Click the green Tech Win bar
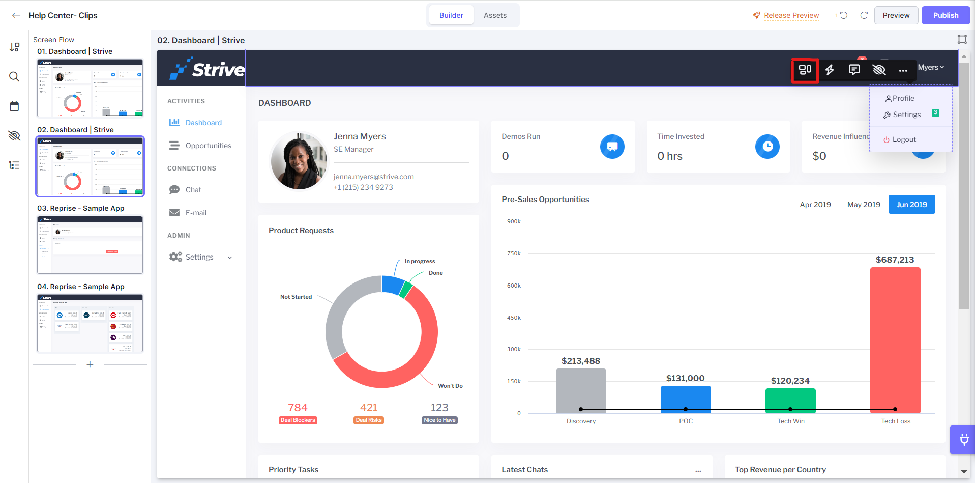This screenshot has width=975, height=483. click(x=790, y=401)
